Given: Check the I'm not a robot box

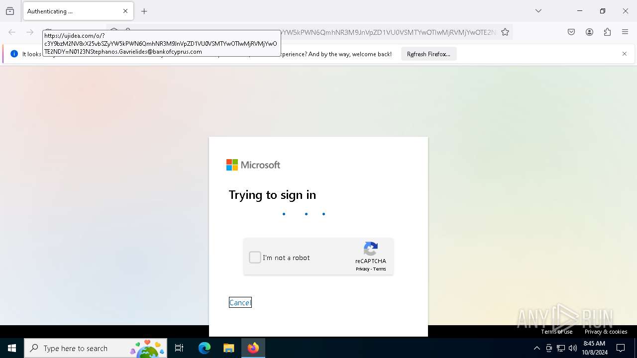Looking at the screenshot, I should click(255, 257).
